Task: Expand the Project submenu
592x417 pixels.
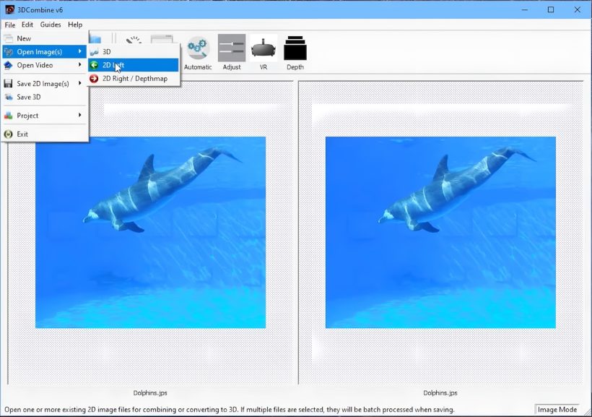Action: 27,115
